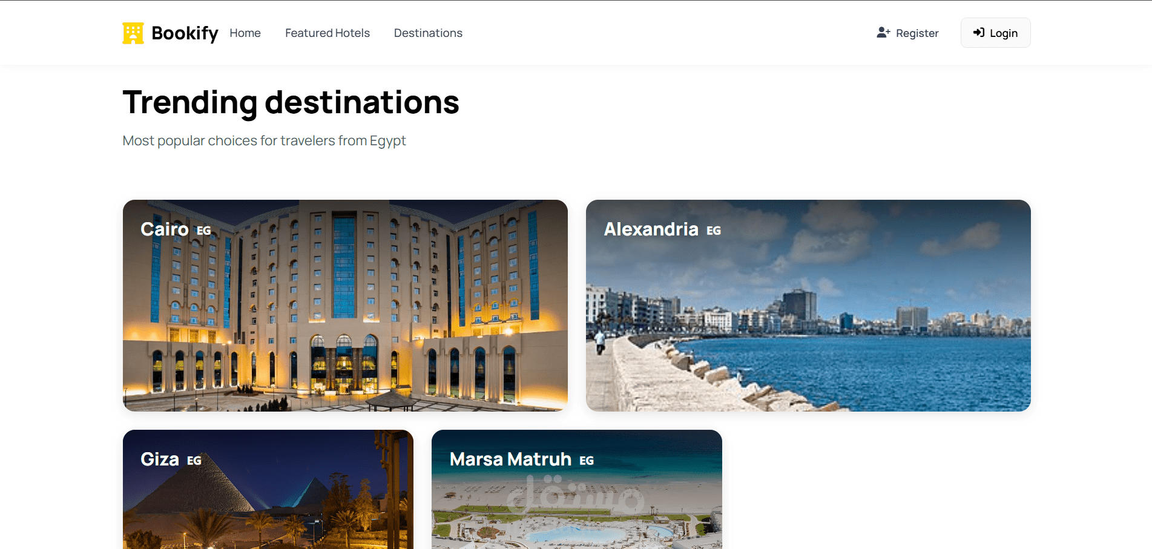This screenshot has height=549, width=1152.
Task: Click the Register user-plus icon
Action: [883, 33]
